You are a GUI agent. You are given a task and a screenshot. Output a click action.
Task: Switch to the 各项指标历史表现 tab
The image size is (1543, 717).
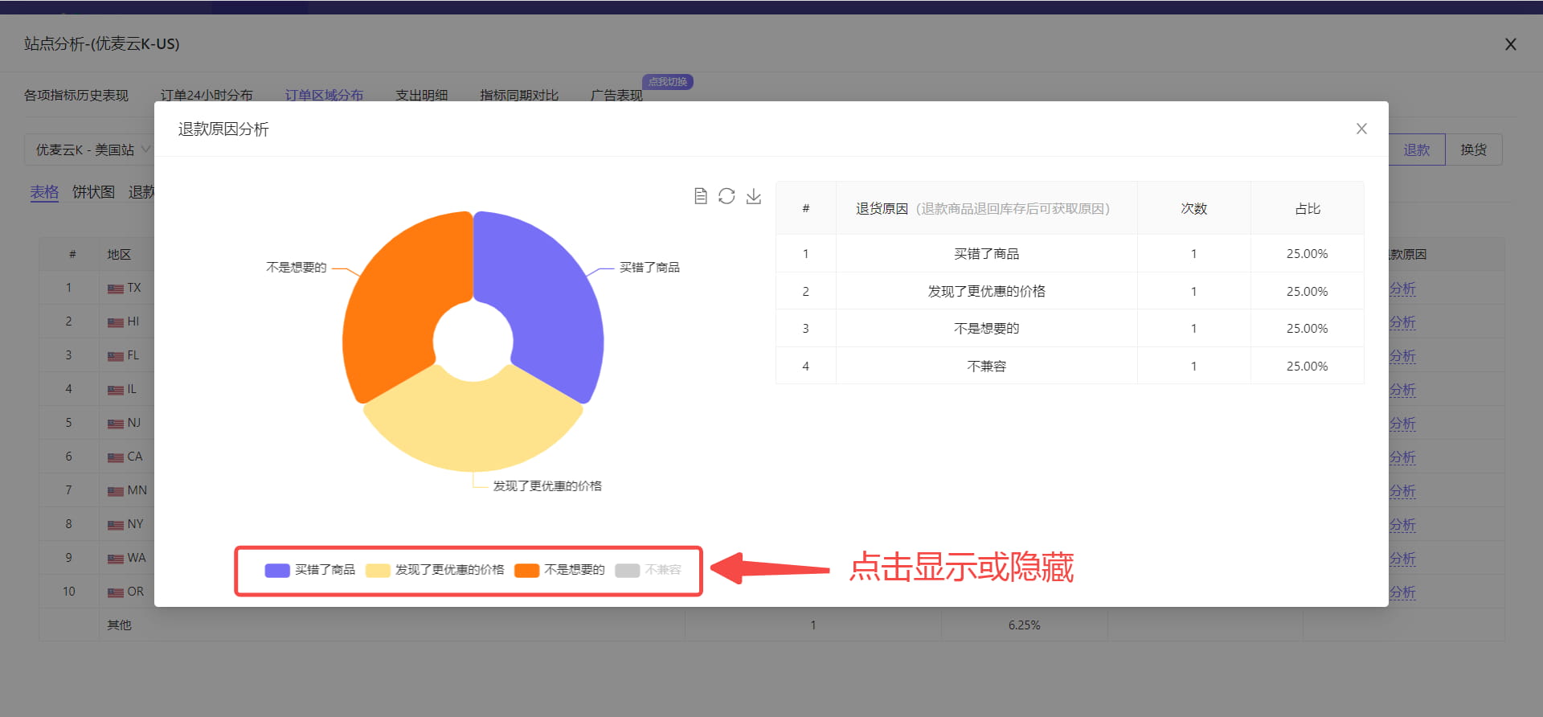[76, 95]
